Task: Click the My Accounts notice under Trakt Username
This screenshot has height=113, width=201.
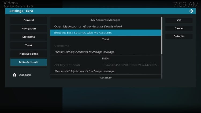Action: tap(84, 52)
